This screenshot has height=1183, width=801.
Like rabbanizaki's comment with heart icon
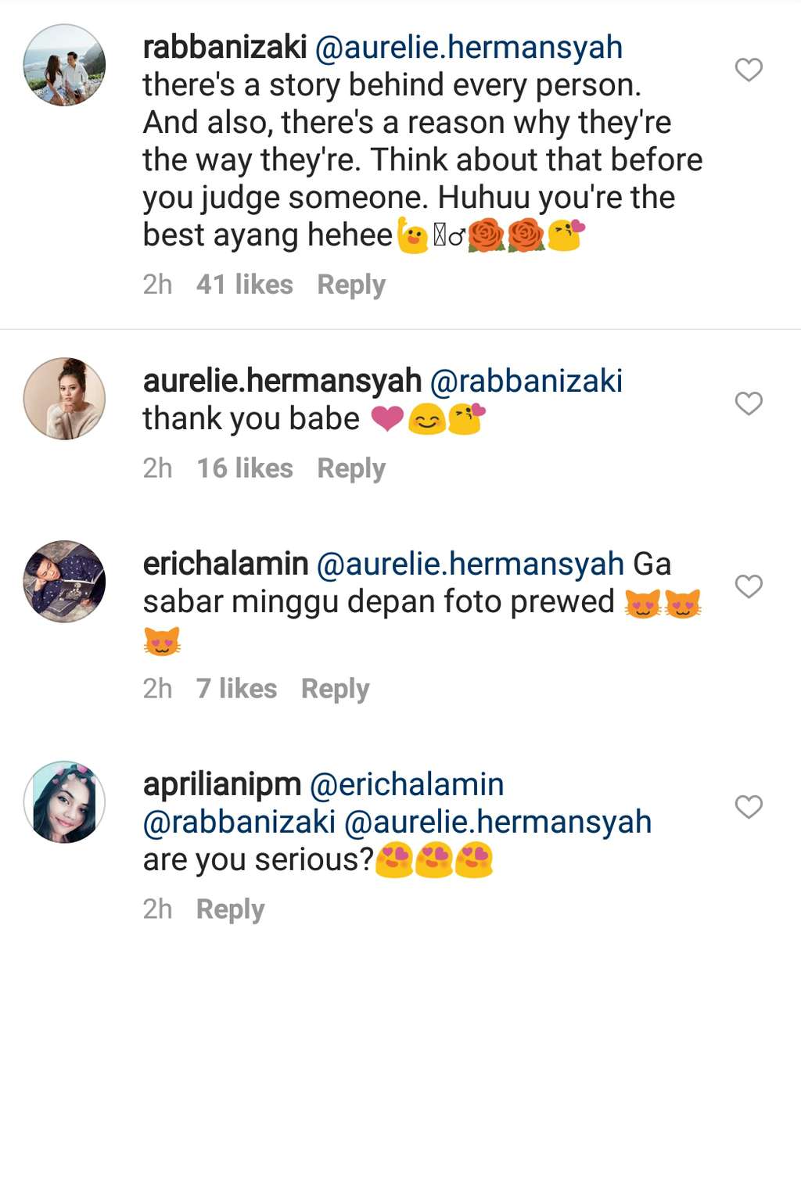tap(749, 70)
